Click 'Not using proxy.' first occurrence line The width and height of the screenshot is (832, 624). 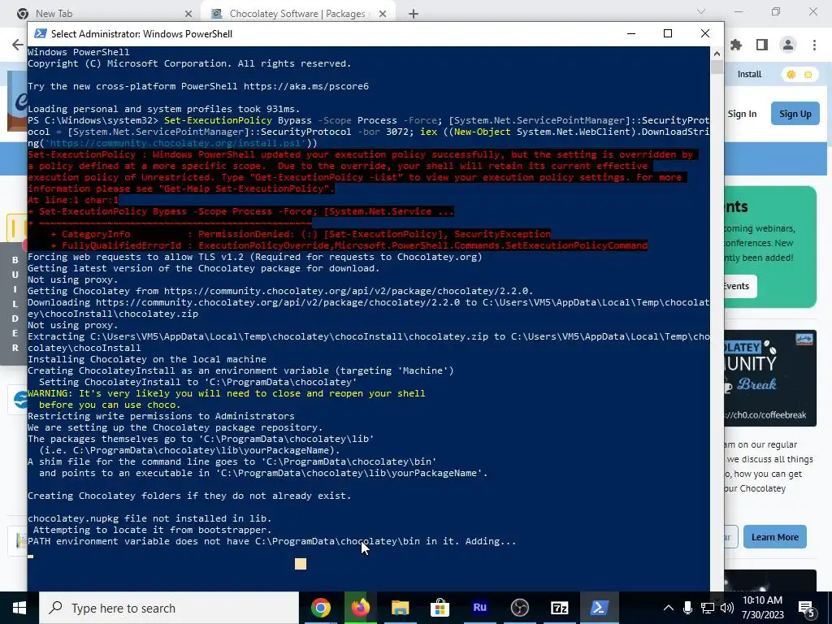(72, 279)
